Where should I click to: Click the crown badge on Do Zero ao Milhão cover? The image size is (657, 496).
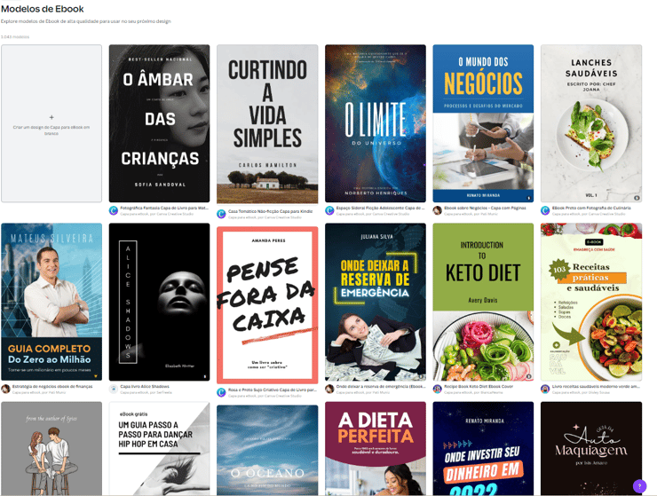click(x=96, y=376)
